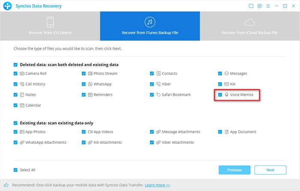Uncheck the Viber Attachments checkbox

pos(152,143)
